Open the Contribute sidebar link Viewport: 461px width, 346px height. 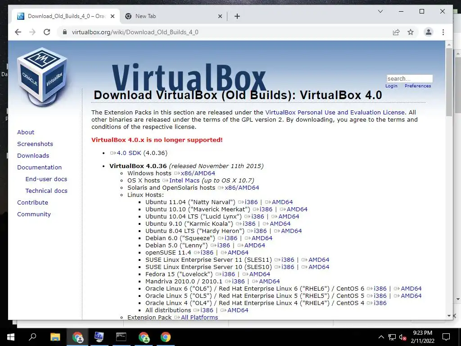pyautogui.click(x=32, y=202)
